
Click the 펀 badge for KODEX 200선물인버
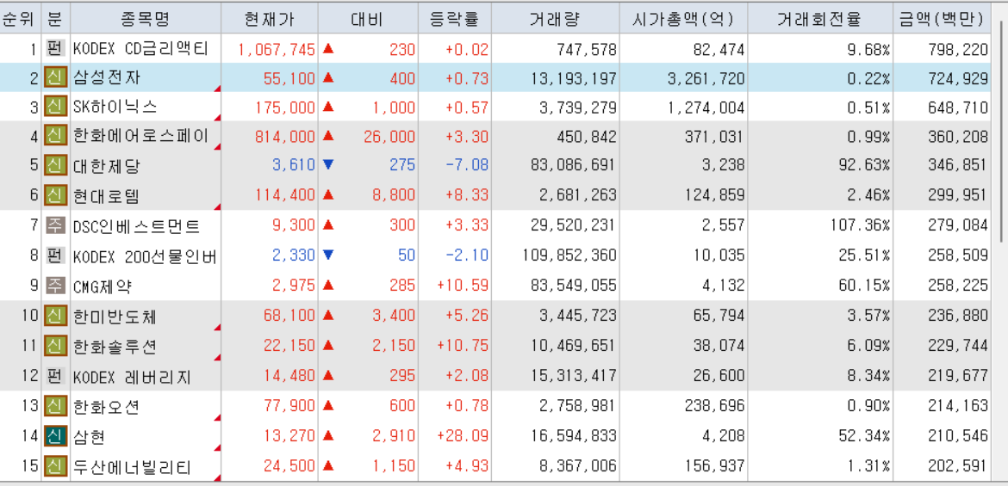[x=55, y=255]
